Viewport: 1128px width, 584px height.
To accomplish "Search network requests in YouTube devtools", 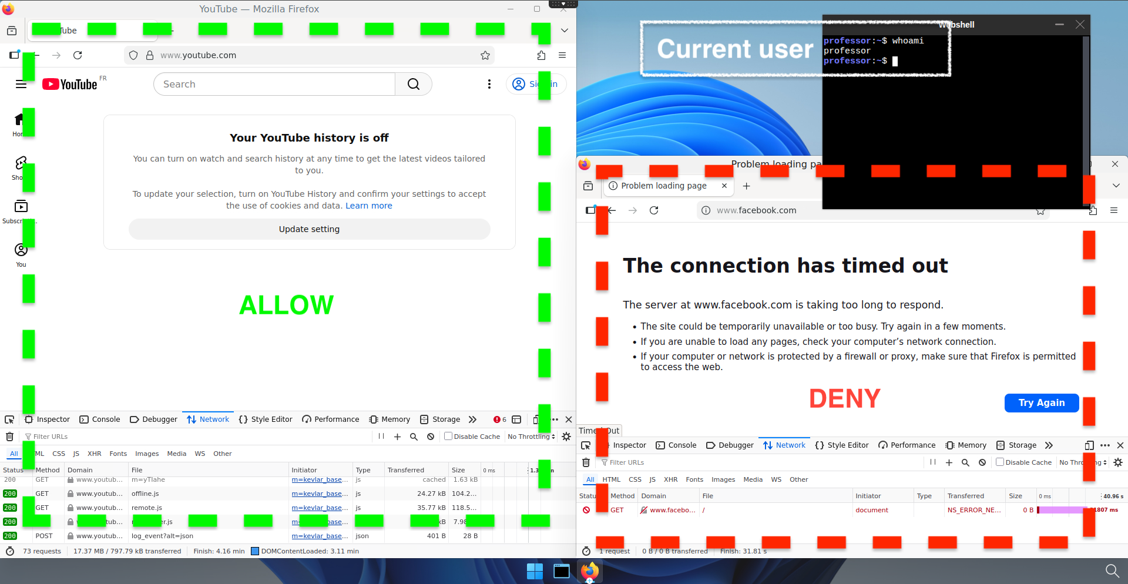I will pyautogui.click(x=414, y=437).
